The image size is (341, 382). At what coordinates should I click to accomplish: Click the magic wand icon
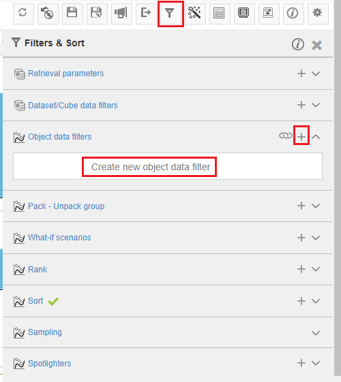pyautogui.click(x=195, y=13)
